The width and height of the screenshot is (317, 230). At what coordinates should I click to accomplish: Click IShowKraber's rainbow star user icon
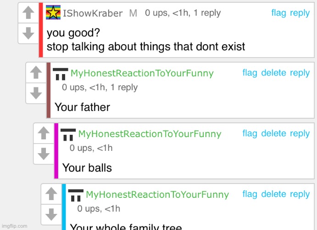(53, 13)
